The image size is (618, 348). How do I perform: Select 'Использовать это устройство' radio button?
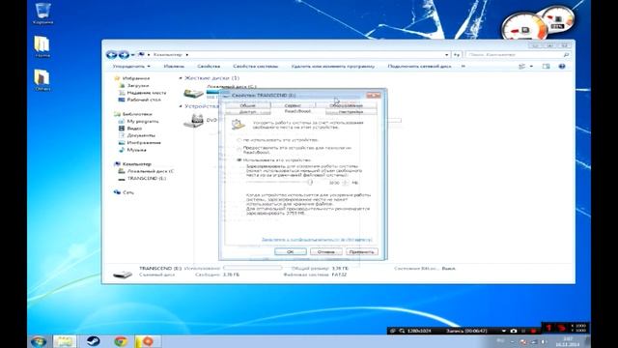239,160
